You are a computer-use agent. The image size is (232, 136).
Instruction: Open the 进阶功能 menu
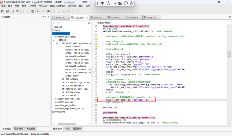click(72, 6)
